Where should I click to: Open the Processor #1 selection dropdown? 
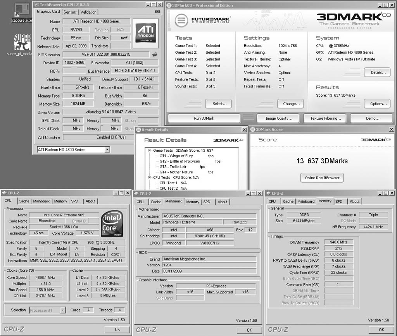(62, 310)
